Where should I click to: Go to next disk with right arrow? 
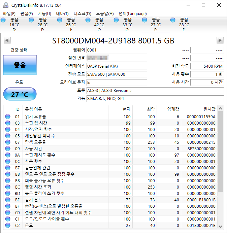point(220,40)
